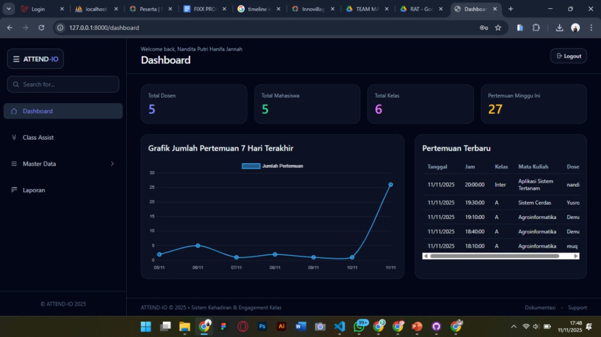Click the 11/11 data point on chart
Screen dimensions: 601x337
tap(391, 185)
